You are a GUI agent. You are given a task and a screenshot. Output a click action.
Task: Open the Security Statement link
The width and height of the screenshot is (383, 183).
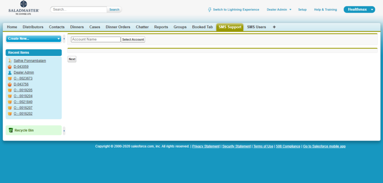click(x=236, y=146)
